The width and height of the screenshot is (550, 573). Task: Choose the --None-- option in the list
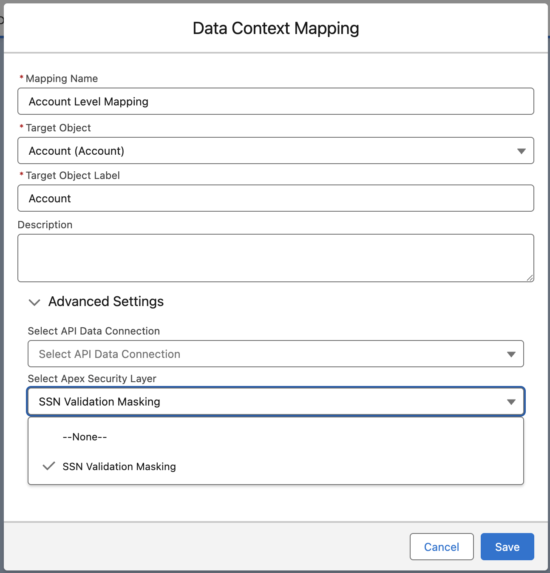(85, 437)
